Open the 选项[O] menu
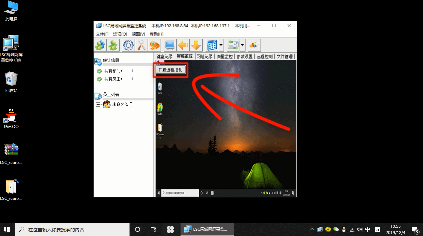The image size is (423, 236). (x=120, y=34)
